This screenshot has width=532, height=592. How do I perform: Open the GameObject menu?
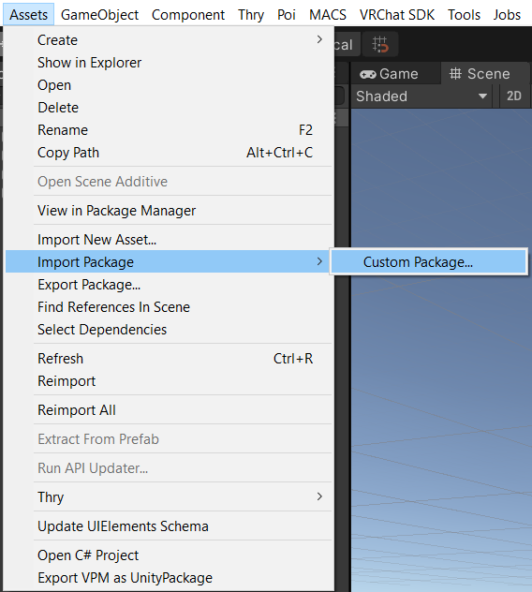pyautogui.click(x=99, y=15)
